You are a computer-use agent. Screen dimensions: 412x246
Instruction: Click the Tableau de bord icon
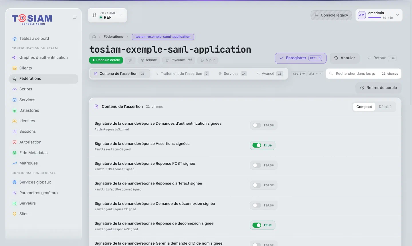(x=14, y=39)
